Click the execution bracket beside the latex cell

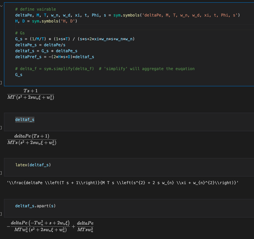coord(1,173)
